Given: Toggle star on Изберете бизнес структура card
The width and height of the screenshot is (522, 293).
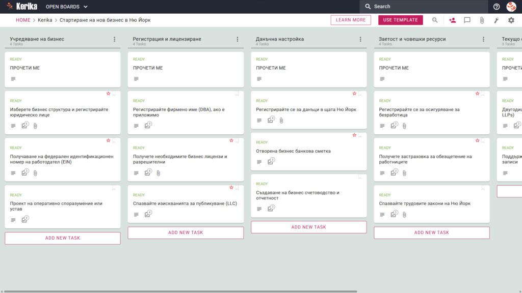Looking at the screenshot, I should click(108, 94).
